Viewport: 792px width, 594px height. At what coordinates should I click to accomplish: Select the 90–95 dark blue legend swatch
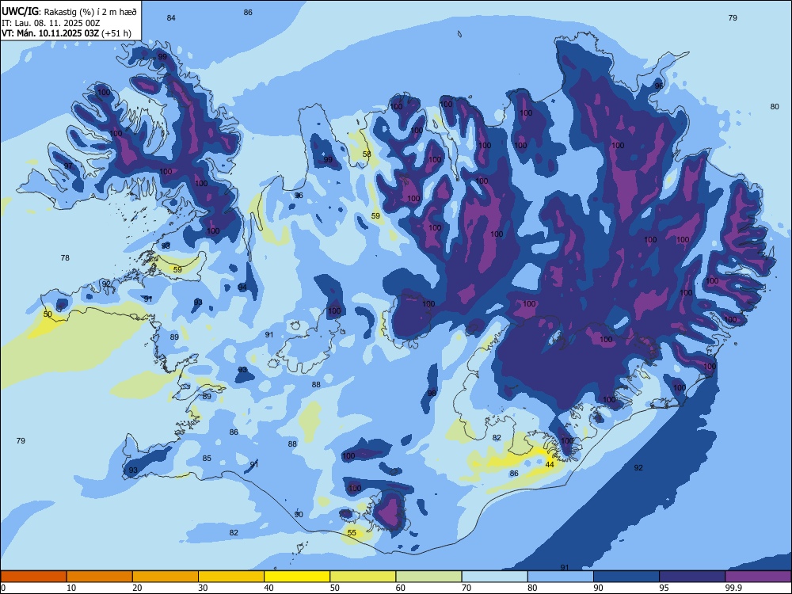pyautogui.click(x=626, y=577)
